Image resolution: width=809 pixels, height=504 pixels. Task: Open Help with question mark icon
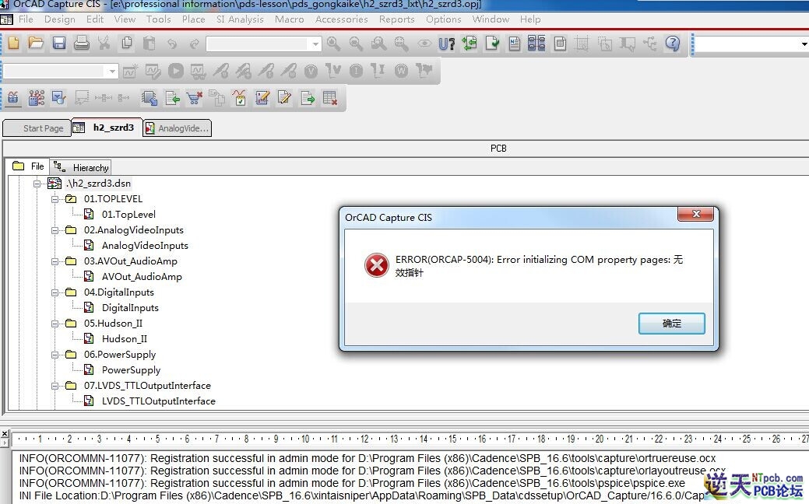[672, 44]
